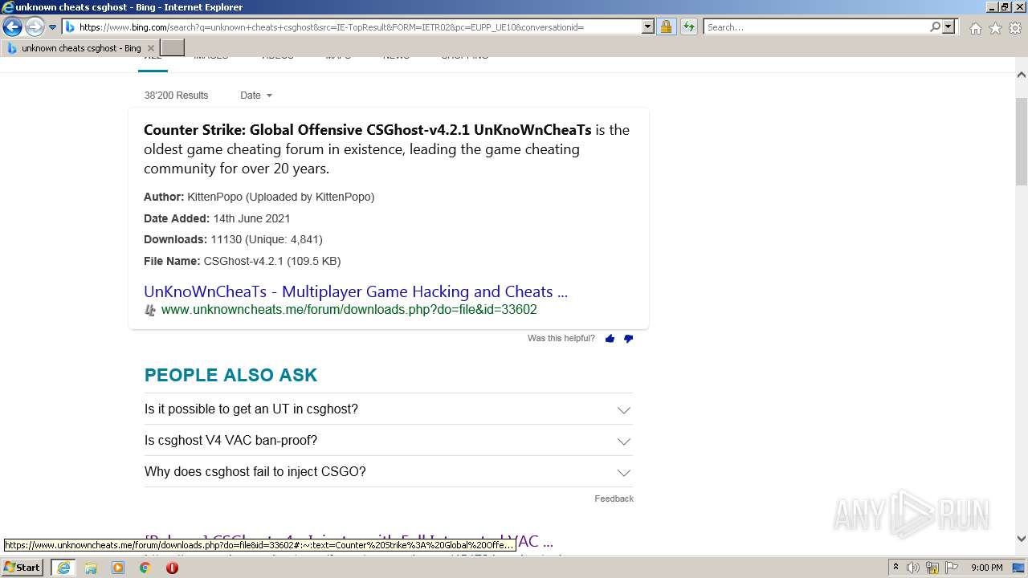Click 'Downloads: 11130' line

tap(233, 239)
